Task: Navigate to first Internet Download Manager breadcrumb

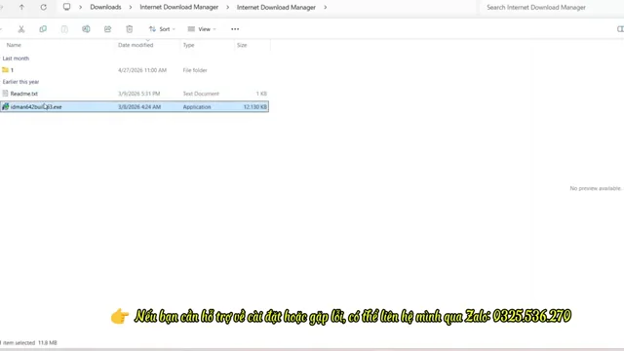Action: point(179,7)
